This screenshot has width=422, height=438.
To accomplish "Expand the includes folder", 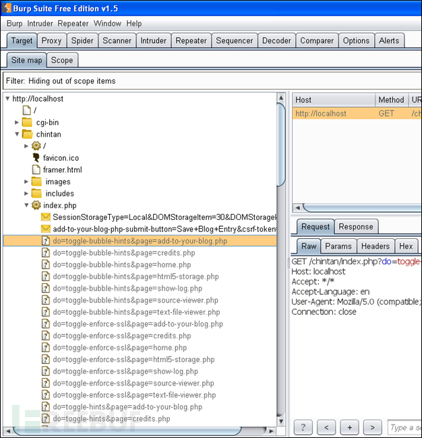I will (x=26, y=193).
